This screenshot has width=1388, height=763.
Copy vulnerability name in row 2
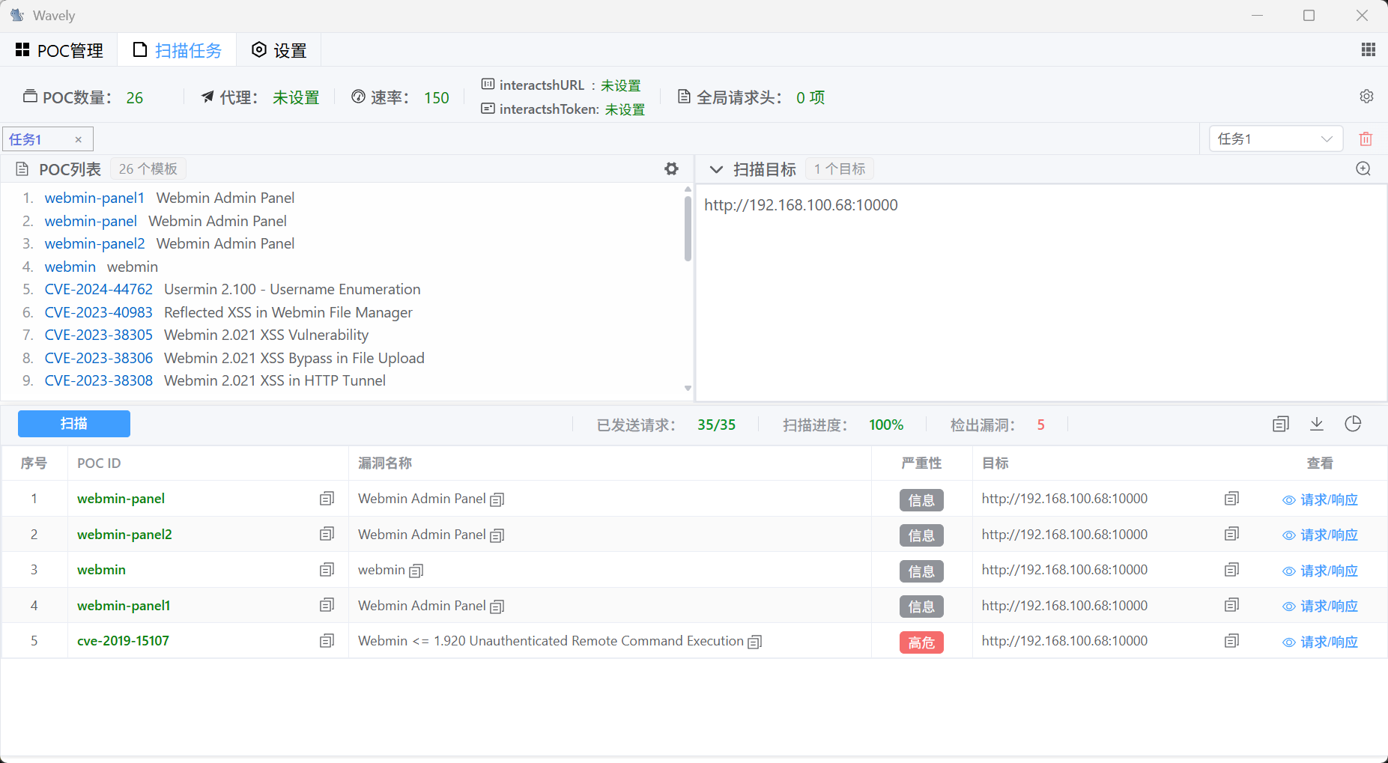tap(497, 535)
